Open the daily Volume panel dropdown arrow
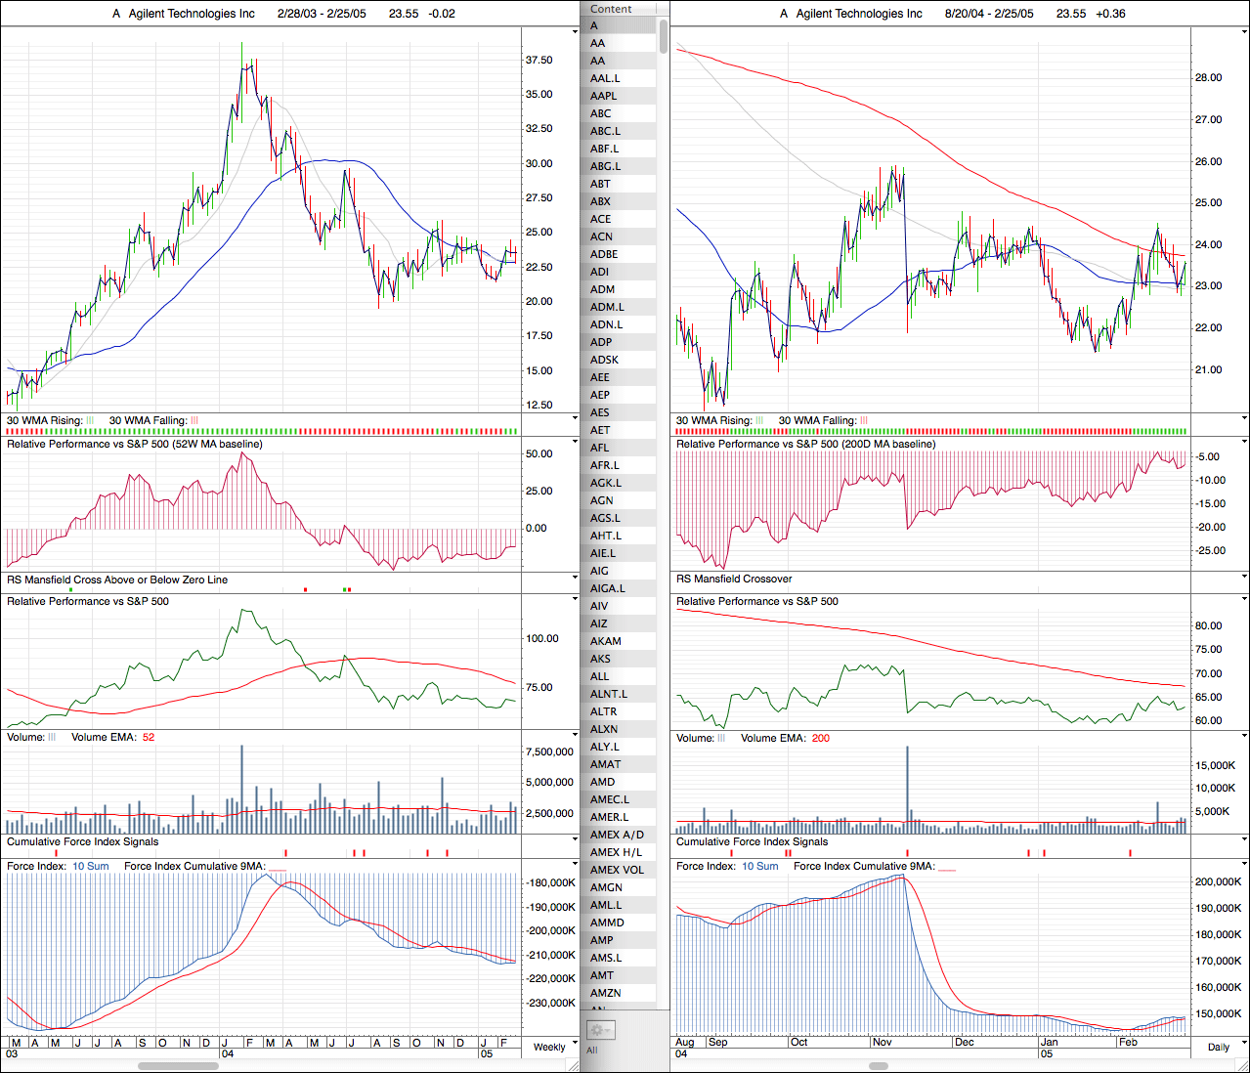1250x1073 pixels. point(1244,736)
